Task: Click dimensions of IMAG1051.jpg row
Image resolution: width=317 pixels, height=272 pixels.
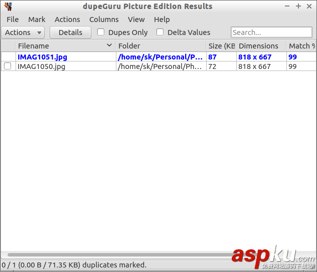Action: [255, 57]
